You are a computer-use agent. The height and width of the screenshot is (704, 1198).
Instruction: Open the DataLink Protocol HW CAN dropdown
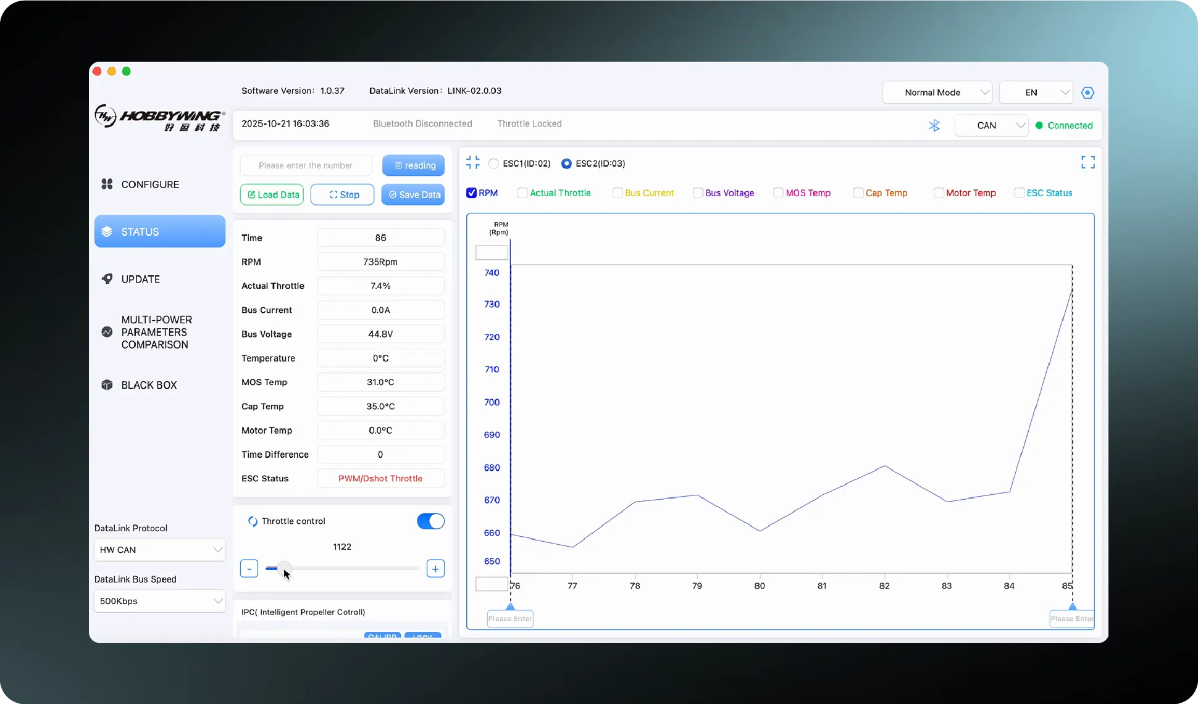[x=159, y=549]
